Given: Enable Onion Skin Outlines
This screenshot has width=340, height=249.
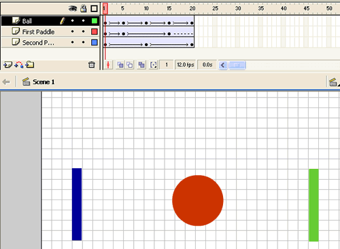Looking at the screenshot, I should pos(130,65).
